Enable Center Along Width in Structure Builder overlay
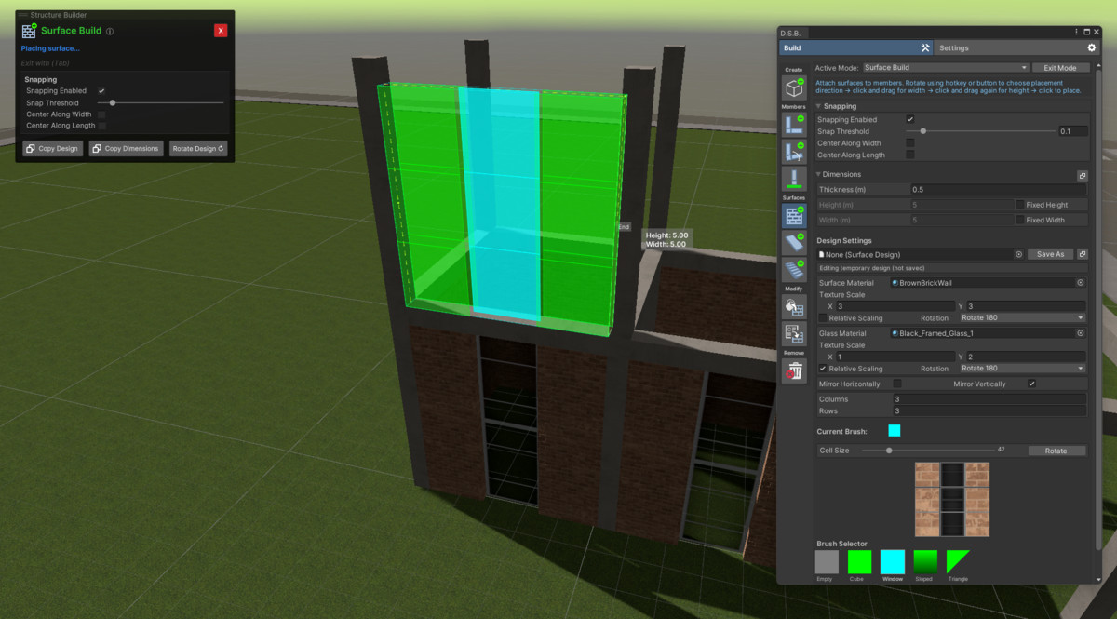 point(101,114)
